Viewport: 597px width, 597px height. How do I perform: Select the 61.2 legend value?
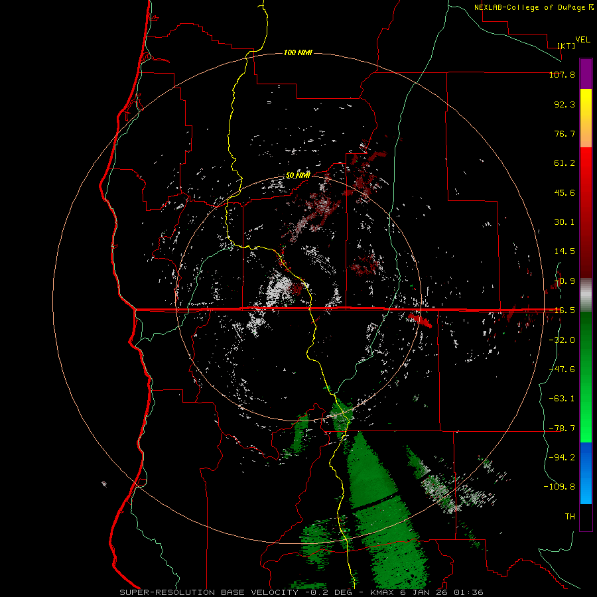pos(564,163)
